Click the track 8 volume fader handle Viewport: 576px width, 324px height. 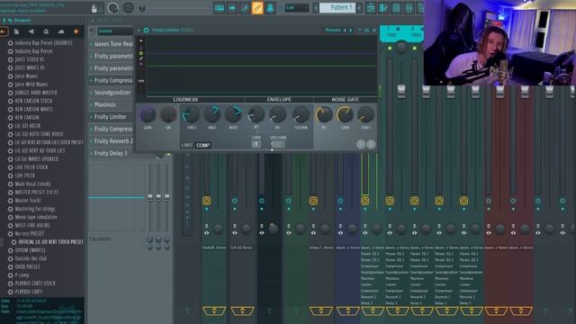pyautogui.click(x=426, y=91)
